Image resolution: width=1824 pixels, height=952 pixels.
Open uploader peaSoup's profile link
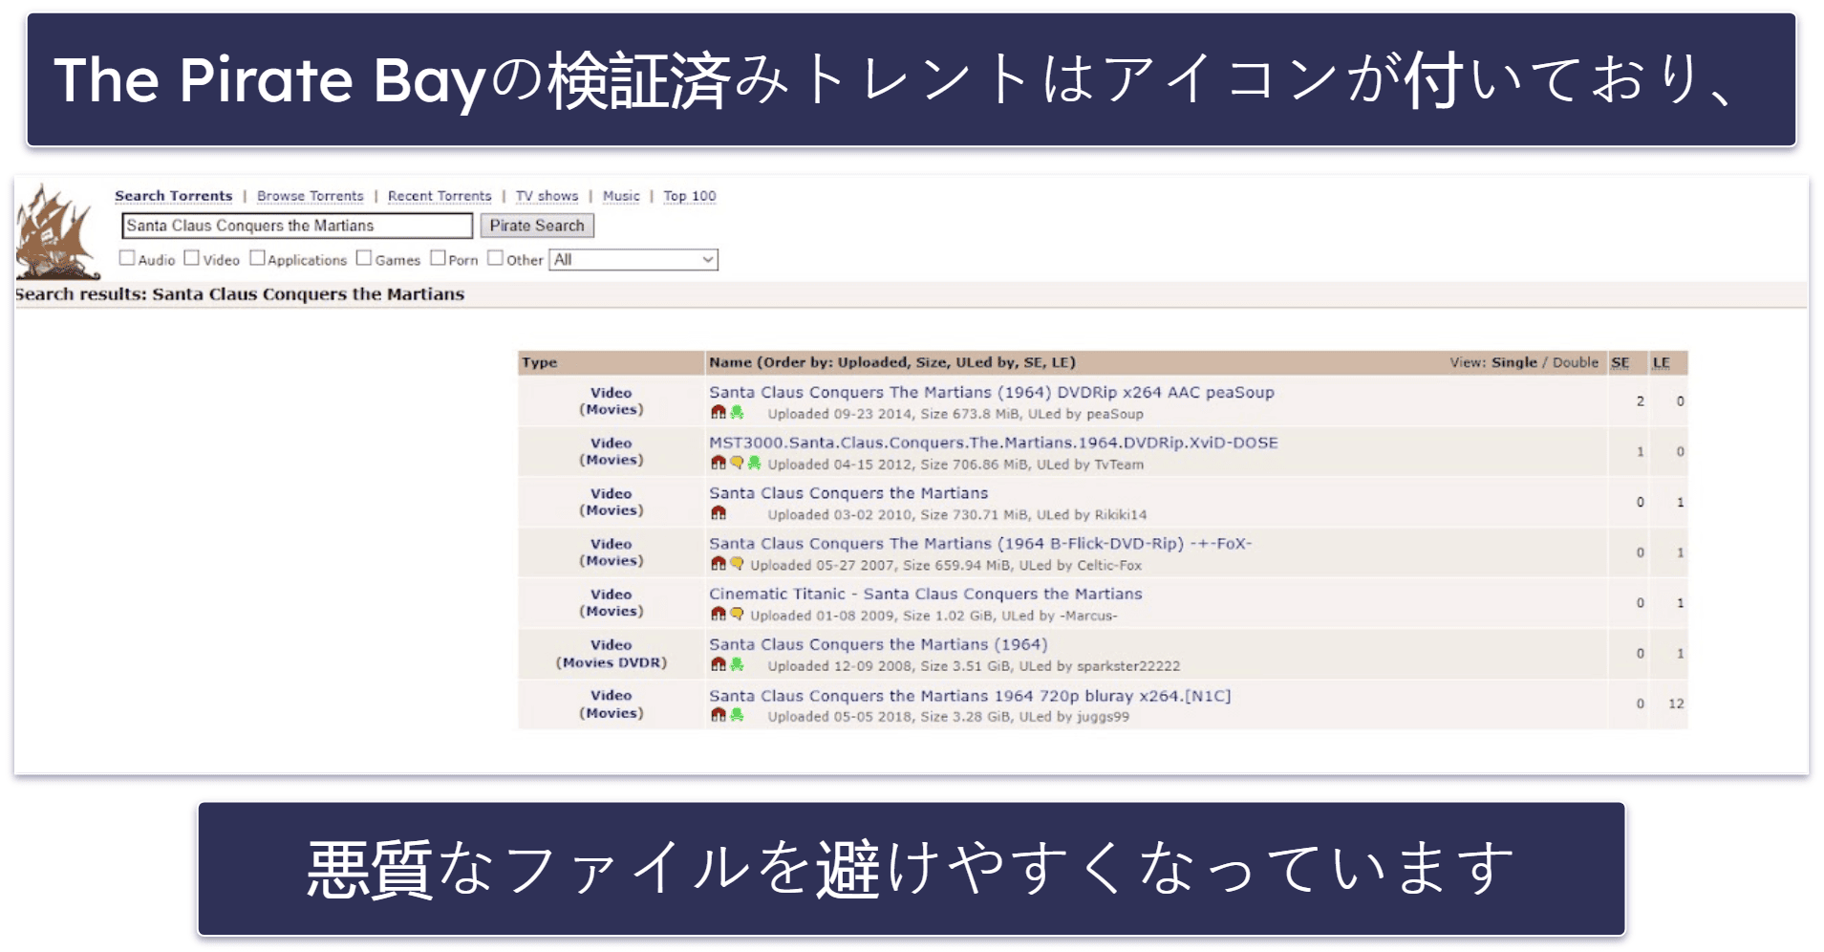[x=1115, y=414]
